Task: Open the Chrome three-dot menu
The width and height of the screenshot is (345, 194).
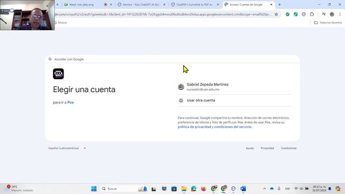Action: [340, 15]
